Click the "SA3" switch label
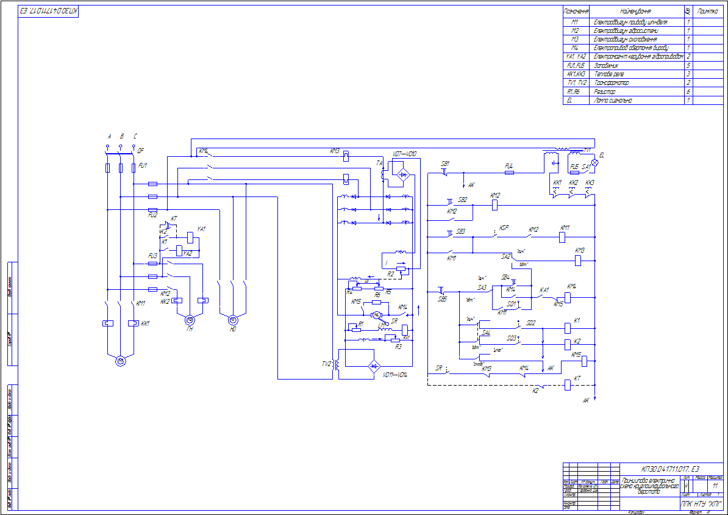This screenshot has height=515, width=728. pos(482,288)
